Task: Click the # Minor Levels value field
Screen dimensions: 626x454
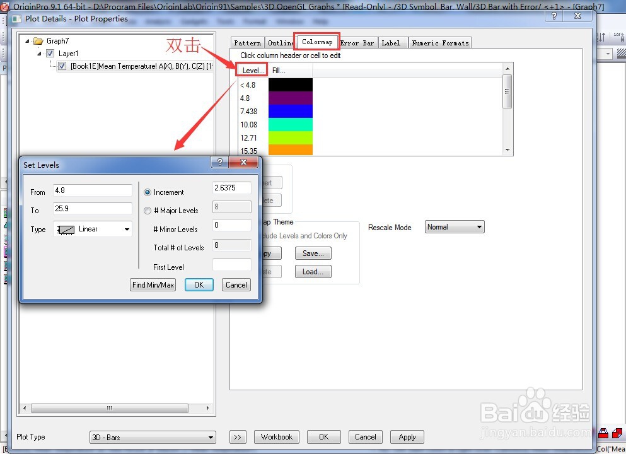Action: click(231, 225)
